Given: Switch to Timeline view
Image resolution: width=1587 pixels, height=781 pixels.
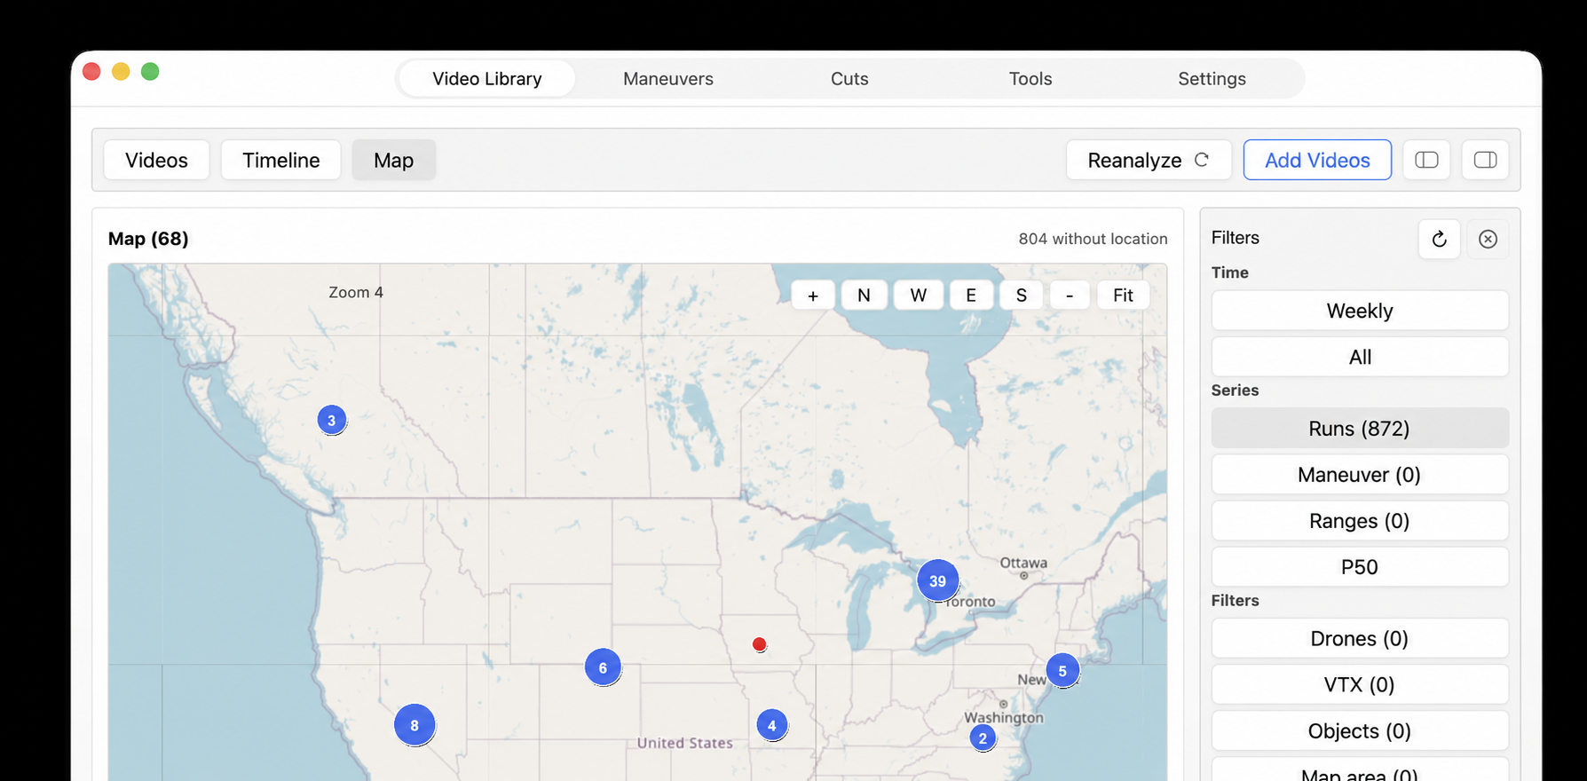Looking at the screenshot, I should point(281,160).
